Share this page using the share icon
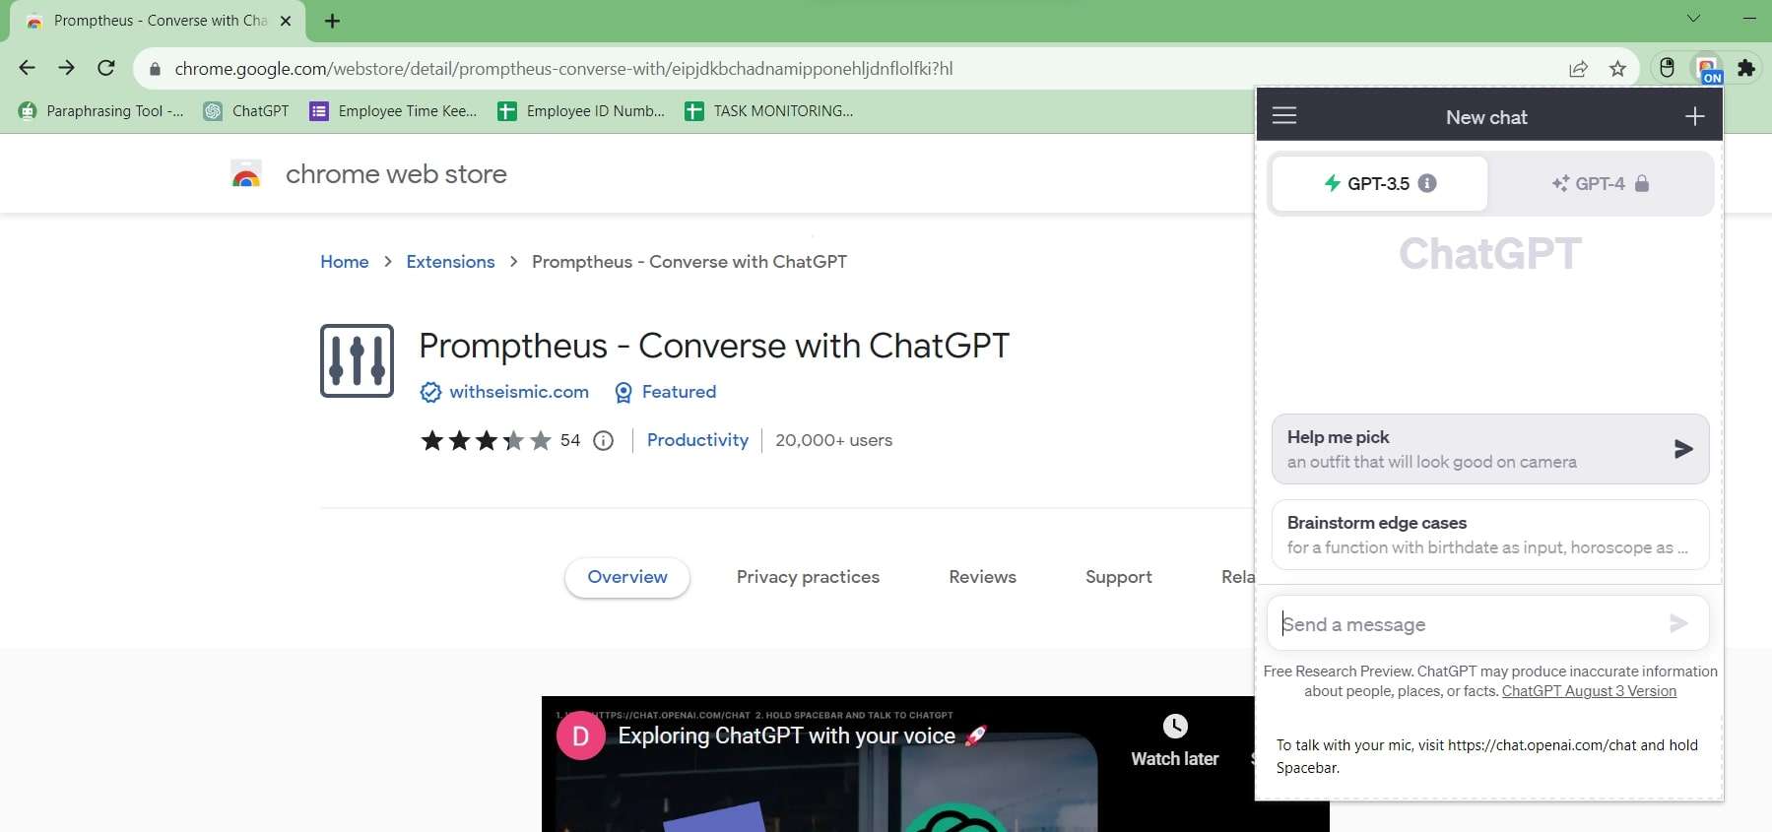 (1578, 69)
